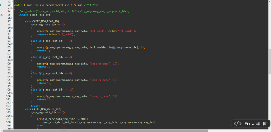Collapse the att_idx == 6 block at line 106
Viewport: 271px width, 132px height.
click(x=12, y=116)
